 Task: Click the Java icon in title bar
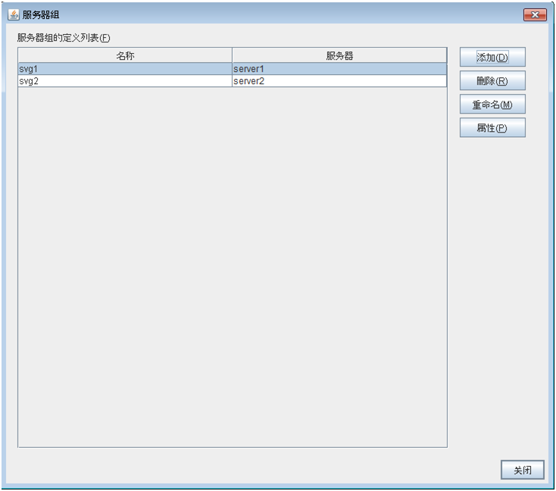pos(14,14)
